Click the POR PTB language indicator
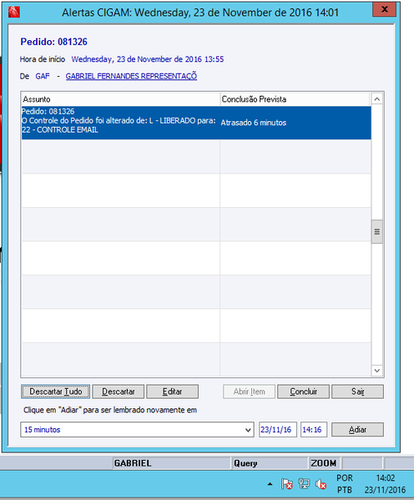The width and height of the screenshot is (414, 500). 345,484
